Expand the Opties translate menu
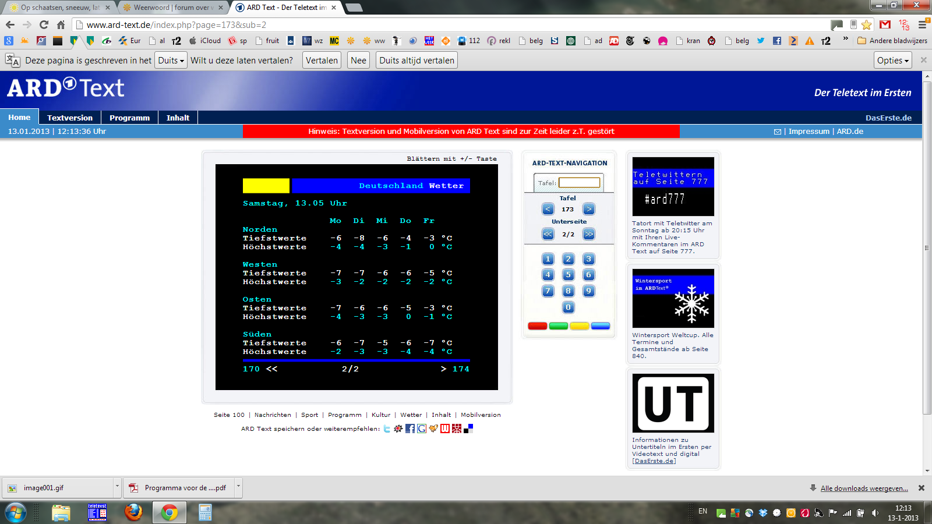This screenshot has width=932, height=524. click(x=893, y=61)
